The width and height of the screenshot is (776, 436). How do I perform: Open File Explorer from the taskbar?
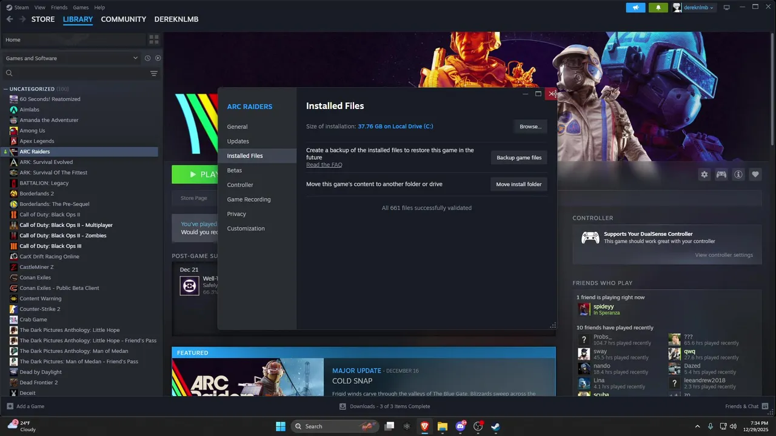(x=443, y=426)
